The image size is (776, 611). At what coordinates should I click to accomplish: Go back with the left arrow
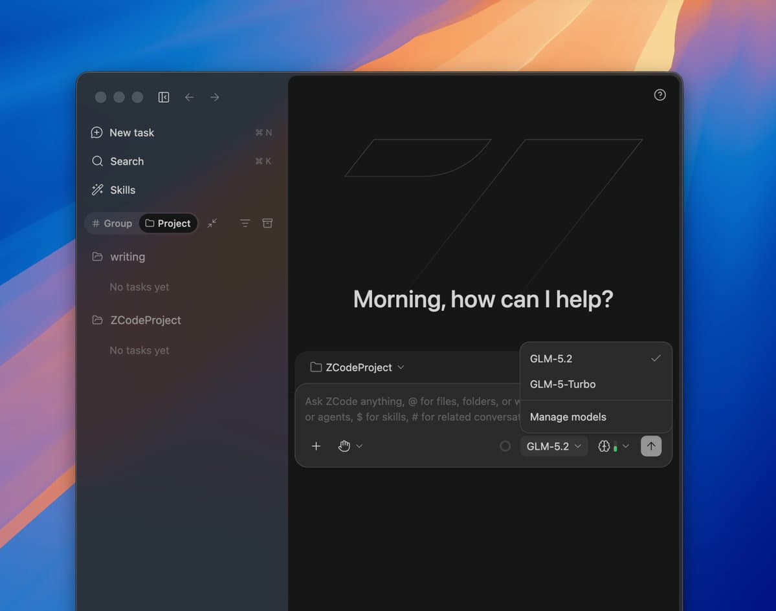coord(189,98)
